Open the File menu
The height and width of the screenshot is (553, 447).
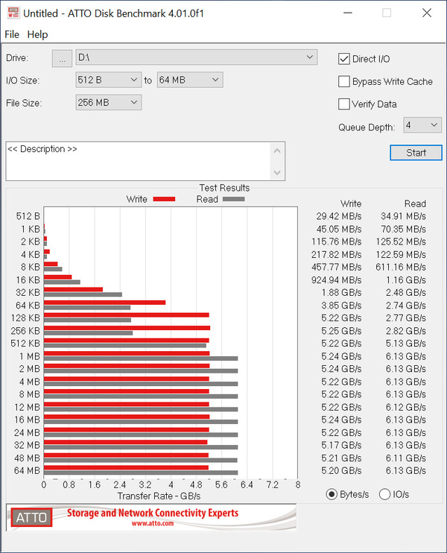pos(12,34)
